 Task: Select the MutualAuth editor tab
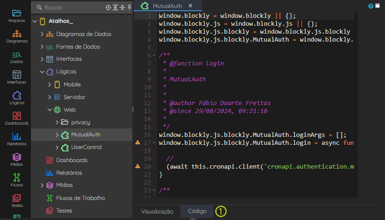(x=167, y=6)
